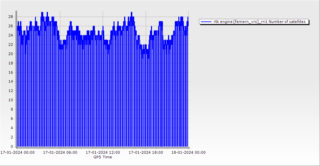Click the y-axis value 20
This screenshot has width=320, height=166.
tap(11, 54)
